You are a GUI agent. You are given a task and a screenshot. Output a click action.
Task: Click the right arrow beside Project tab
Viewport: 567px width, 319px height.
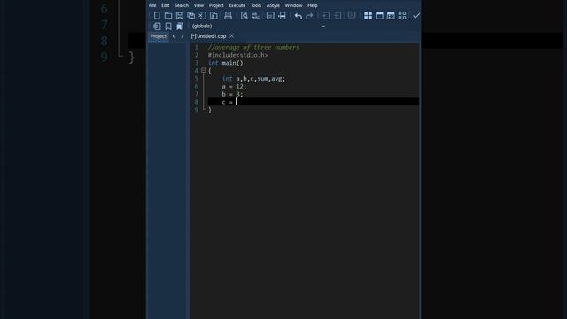click(182, 36)
